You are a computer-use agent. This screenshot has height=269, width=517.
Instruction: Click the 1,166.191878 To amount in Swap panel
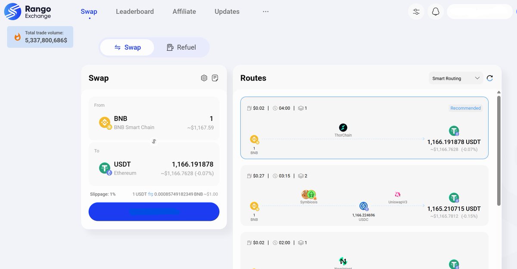[x=193, y=164]
